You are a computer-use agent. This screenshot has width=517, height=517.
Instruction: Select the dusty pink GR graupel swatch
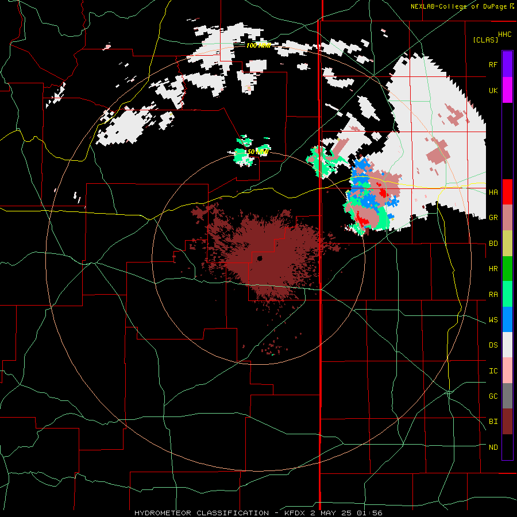[x=507, y=218]
